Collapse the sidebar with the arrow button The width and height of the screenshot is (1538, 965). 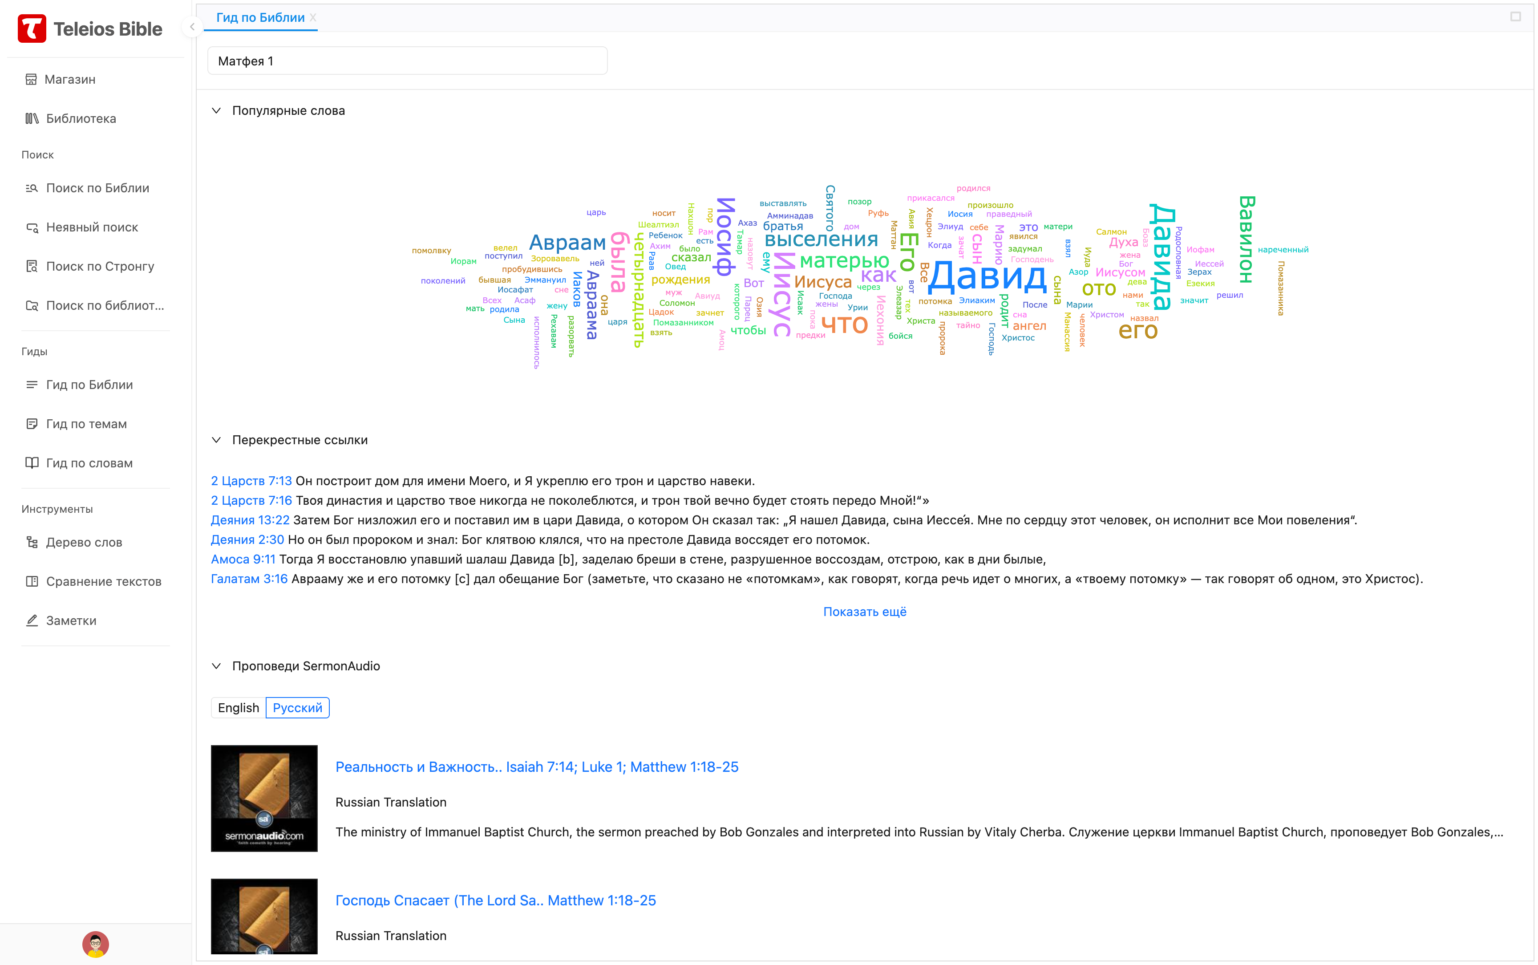click(x=192, y=27)
